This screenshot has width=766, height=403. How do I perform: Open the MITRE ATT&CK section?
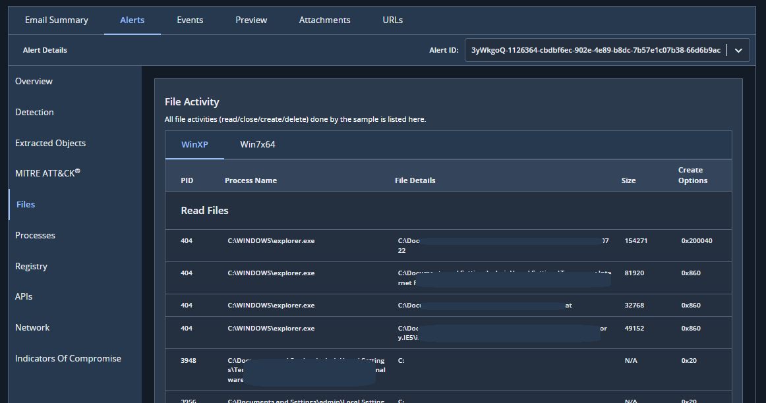click(47, 173)
